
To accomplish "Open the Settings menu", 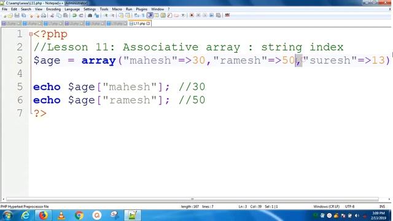I will tap(90, 9).
